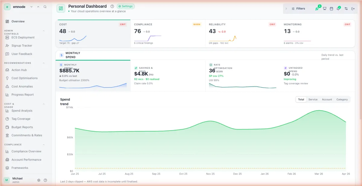The height and width of the screenshot is (186, 362).
Task: Switch spend trend to Total
Action: [301, 99]
